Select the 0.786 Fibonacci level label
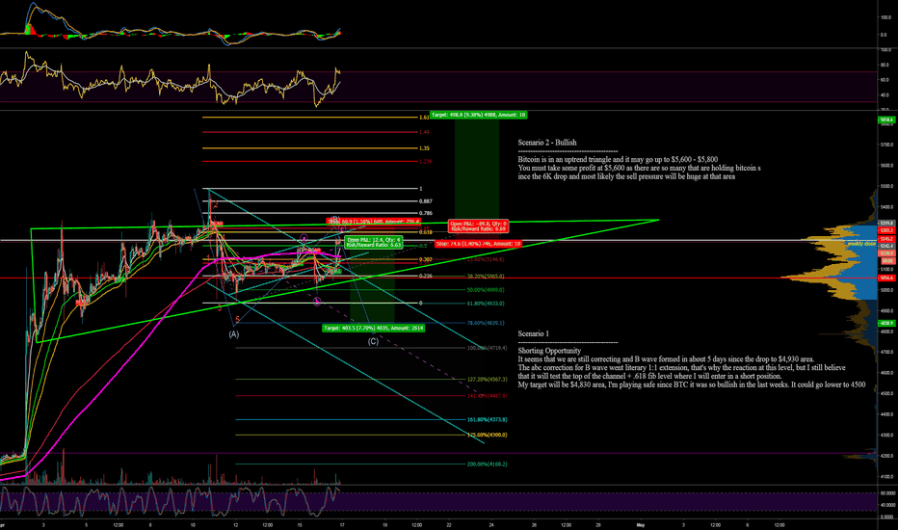This screenshot has height=530, width=898. (x=426, y=213)
